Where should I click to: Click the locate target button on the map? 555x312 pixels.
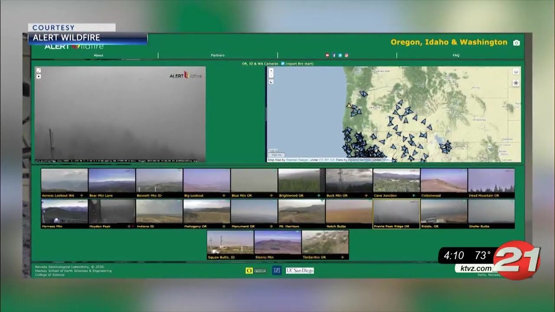(516, 83)
